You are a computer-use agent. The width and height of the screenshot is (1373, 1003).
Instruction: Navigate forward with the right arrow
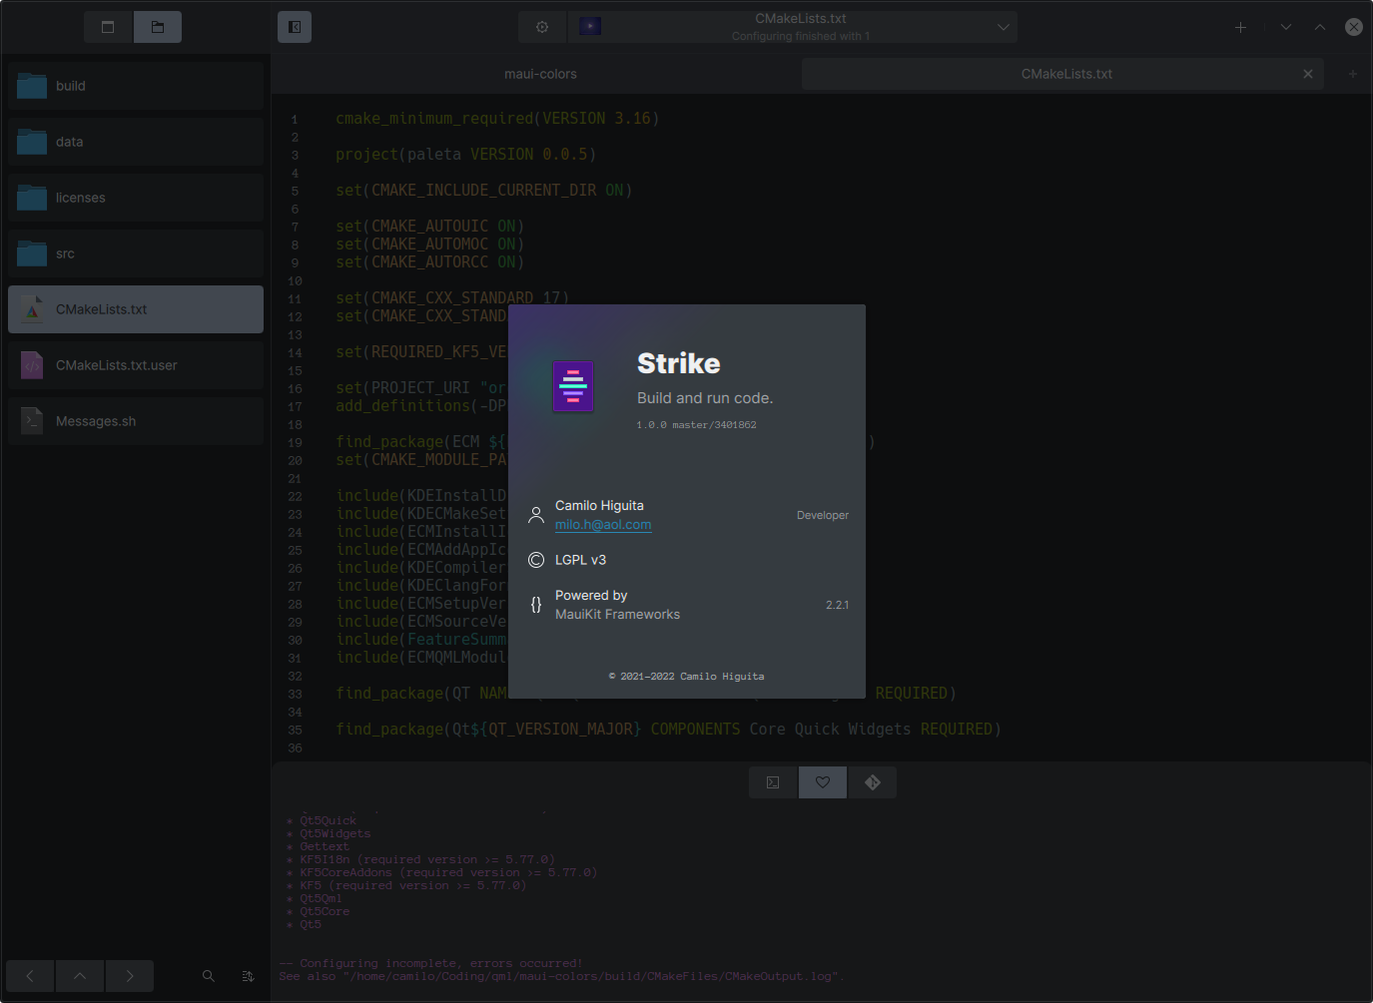click(130, 976)
